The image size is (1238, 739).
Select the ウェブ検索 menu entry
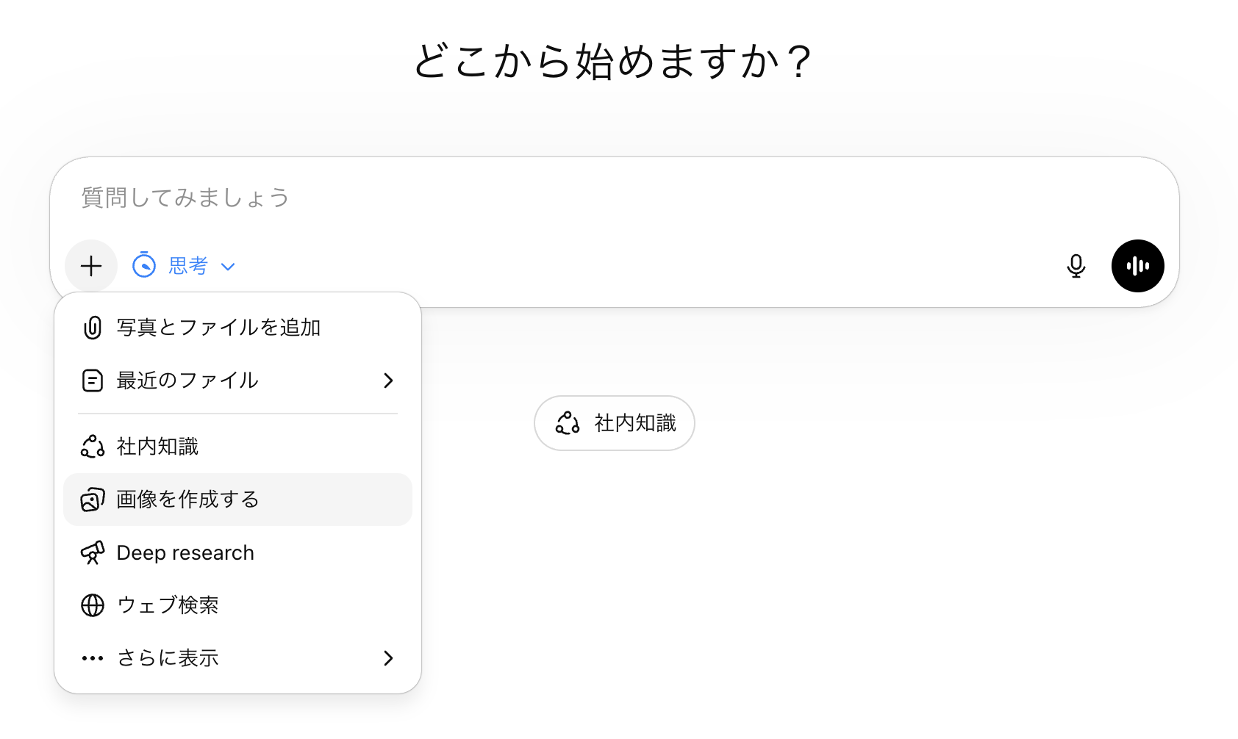[x=168, y=605]
